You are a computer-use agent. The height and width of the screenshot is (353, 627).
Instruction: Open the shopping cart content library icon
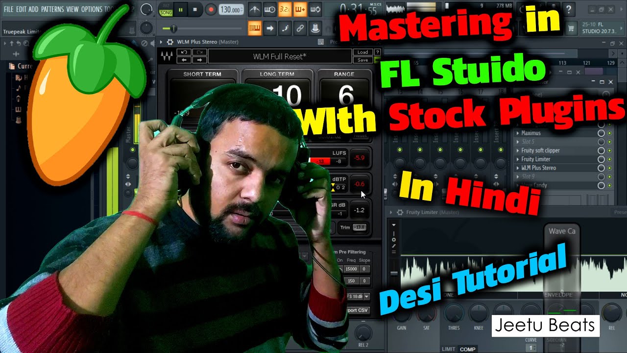point(571,28)
